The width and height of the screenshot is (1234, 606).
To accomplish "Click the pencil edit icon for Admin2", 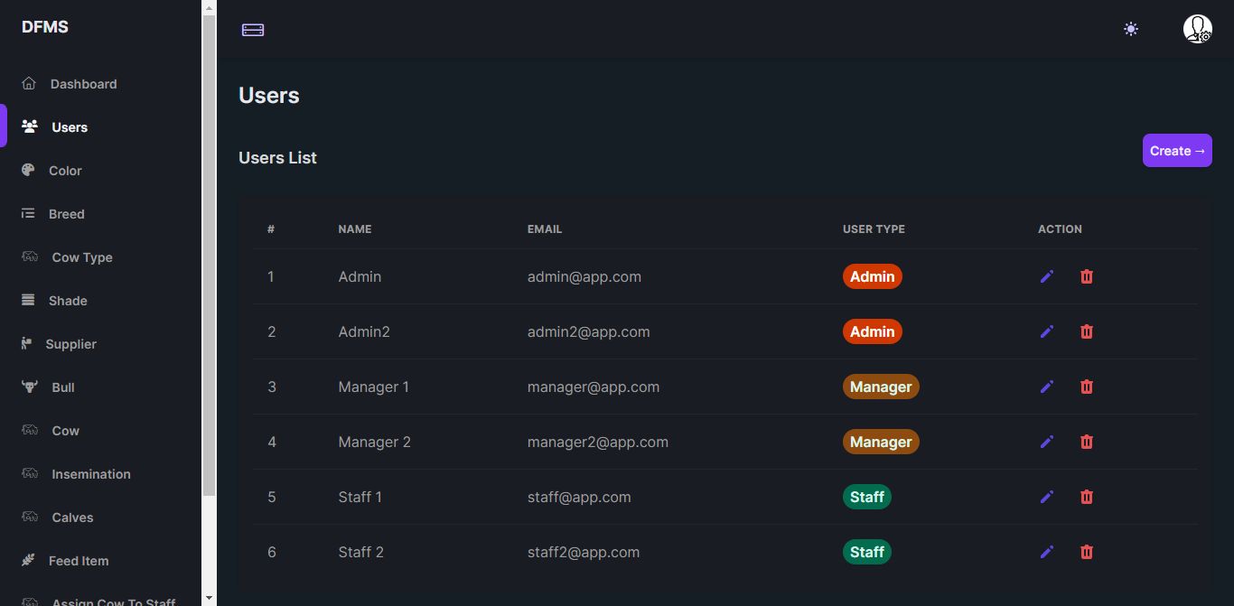I will coord(1047,331).
